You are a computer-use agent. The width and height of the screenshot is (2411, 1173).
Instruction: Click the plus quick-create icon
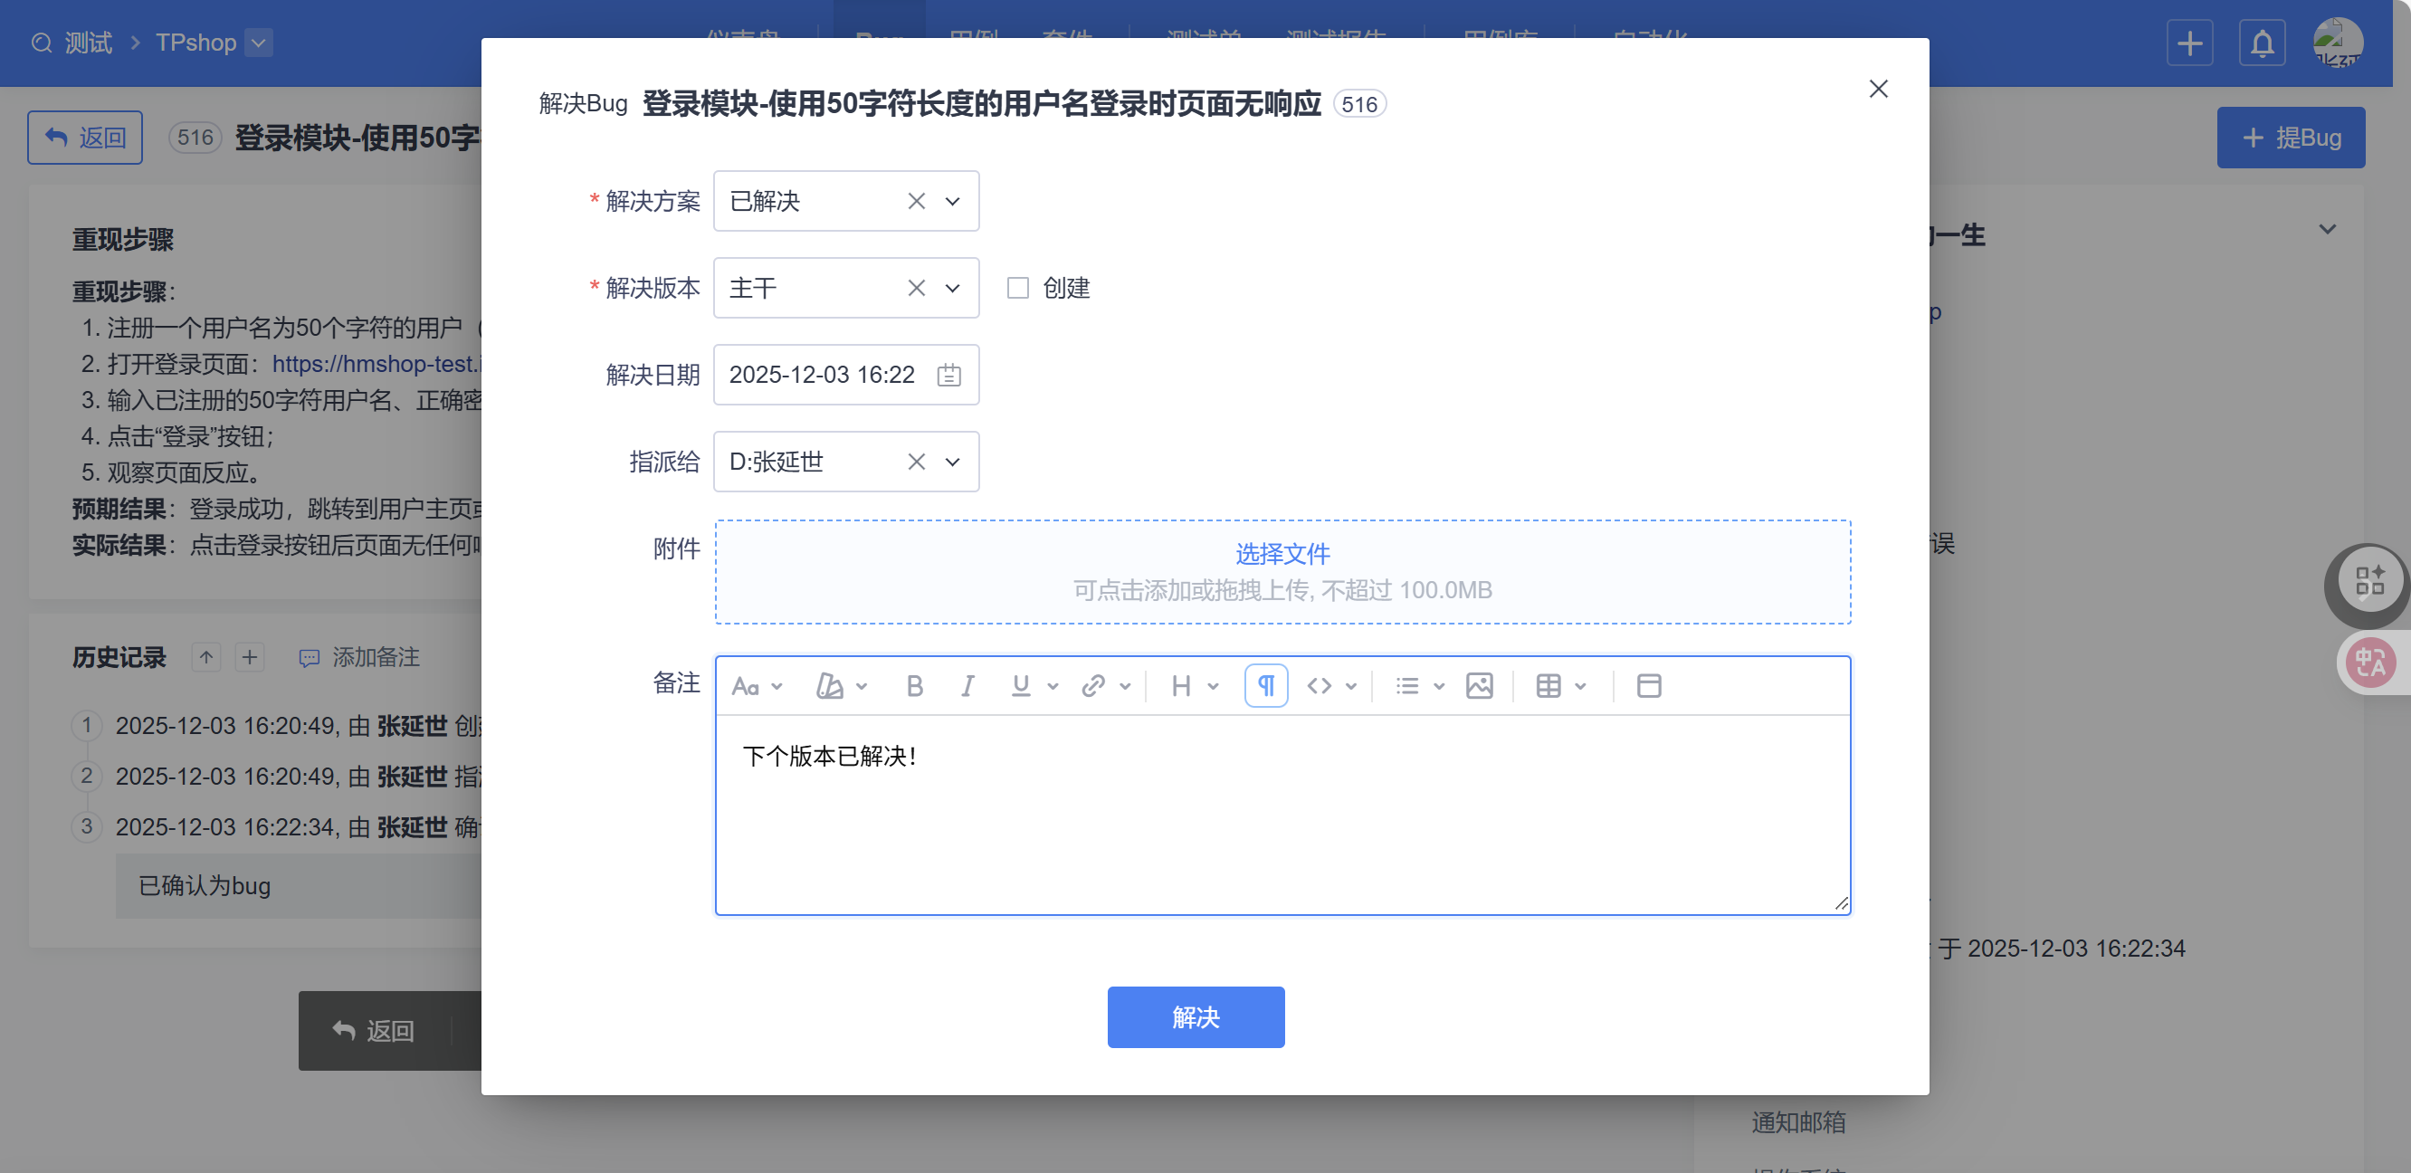tap(2189, 43)
